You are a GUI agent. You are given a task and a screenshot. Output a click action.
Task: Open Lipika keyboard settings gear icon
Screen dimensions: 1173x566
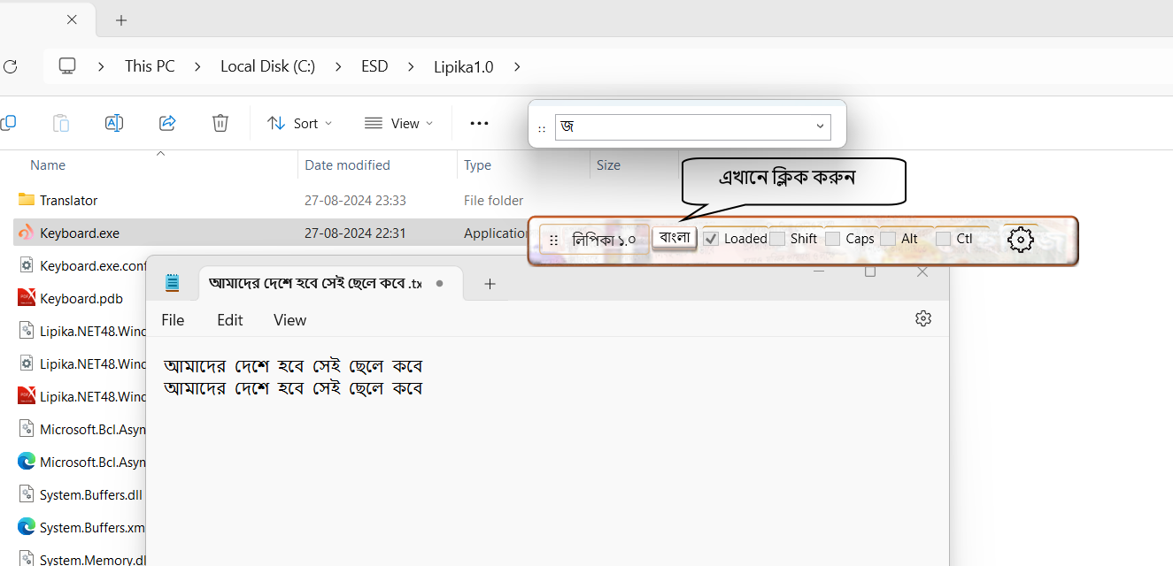pos(1021,239)
